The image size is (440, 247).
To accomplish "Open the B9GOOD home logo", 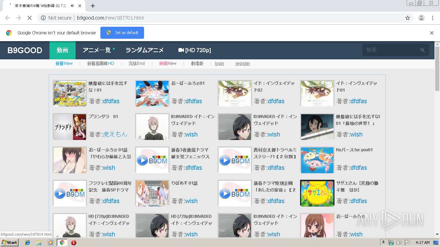I will tap(25, 50).
